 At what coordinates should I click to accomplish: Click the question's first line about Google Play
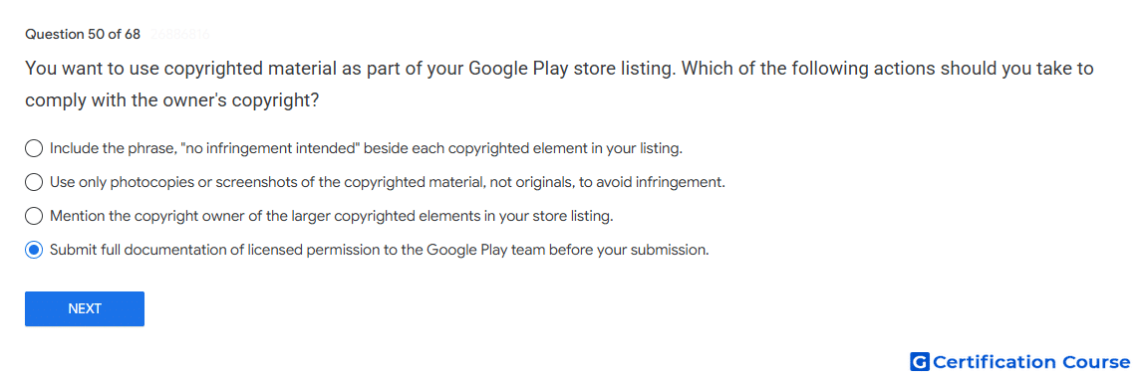(x=559, y=69)
